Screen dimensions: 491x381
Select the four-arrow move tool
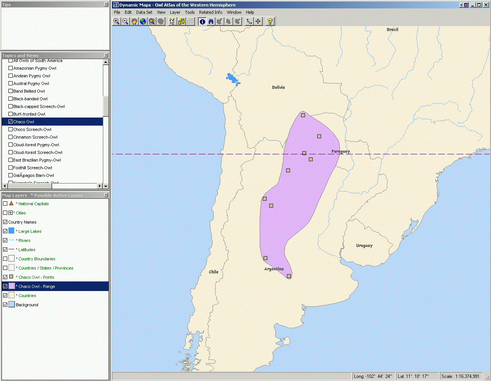(x=258, y=21)
